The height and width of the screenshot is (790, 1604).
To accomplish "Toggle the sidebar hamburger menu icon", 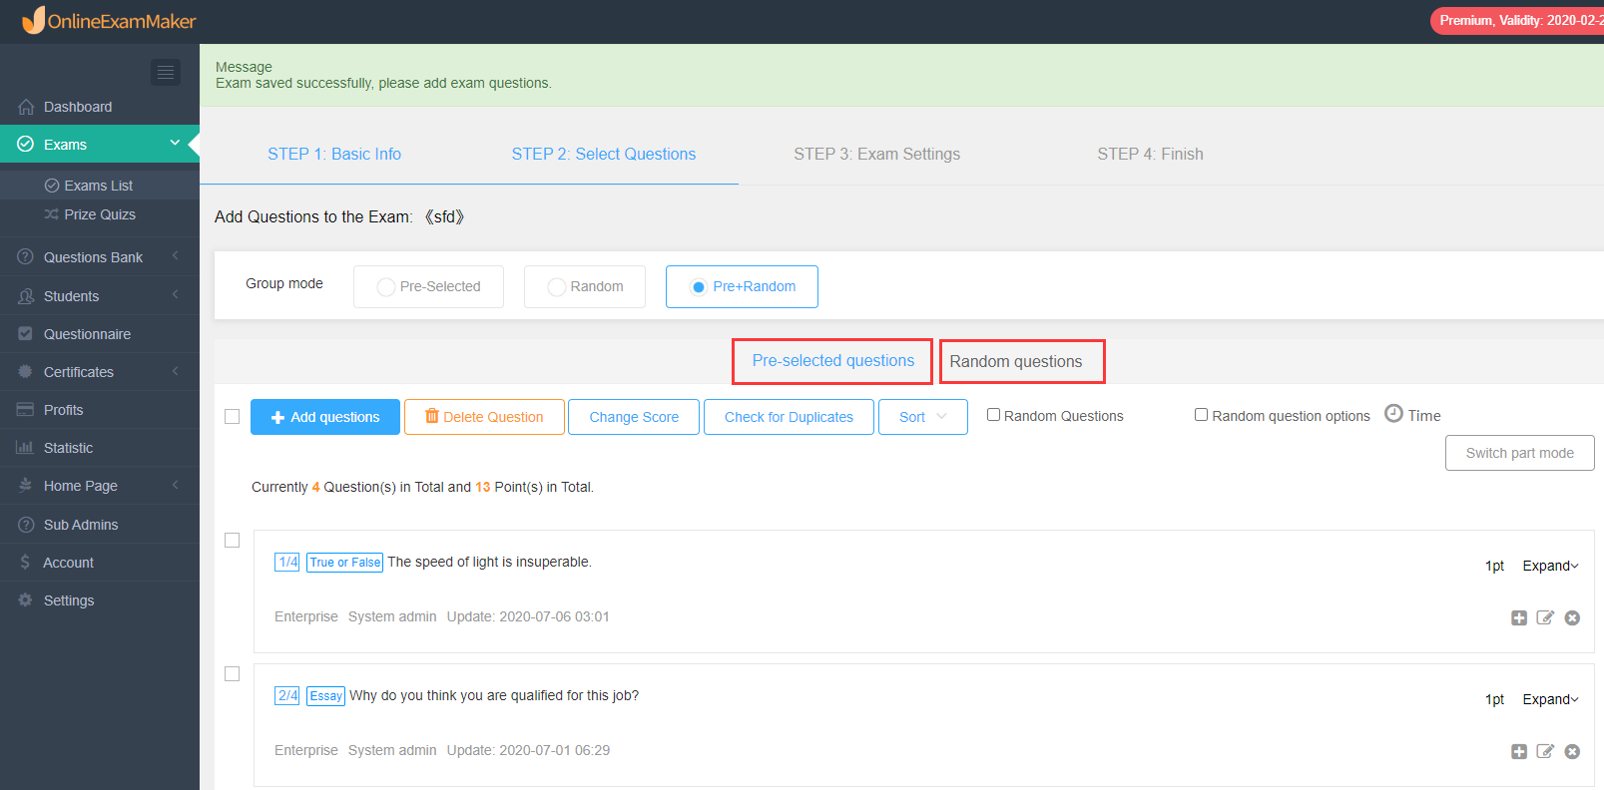I will pyautogui.click(x=166, y=72).
